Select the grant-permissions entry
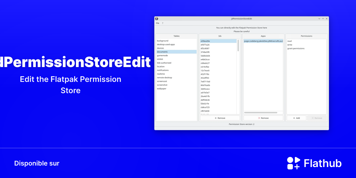 point(306,48)
